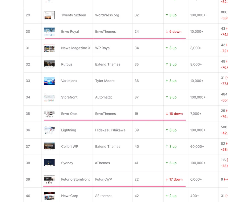Select the theme name 'Envo One'

[x=69, y=114]
